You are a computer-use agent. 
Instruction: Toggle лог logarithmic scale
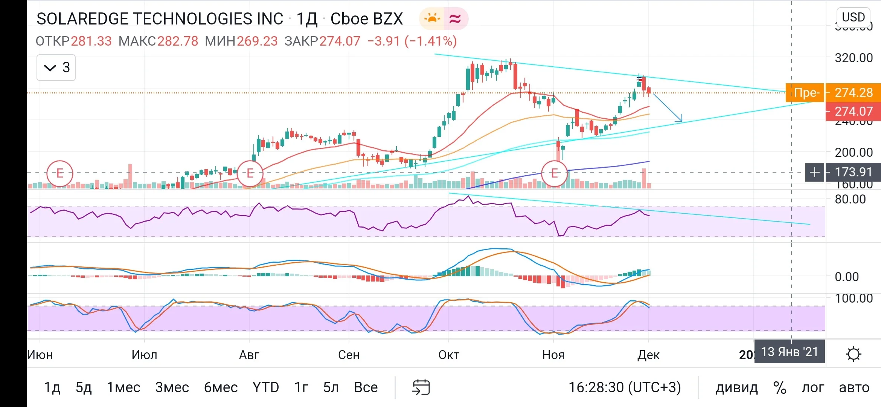point(813,387)
